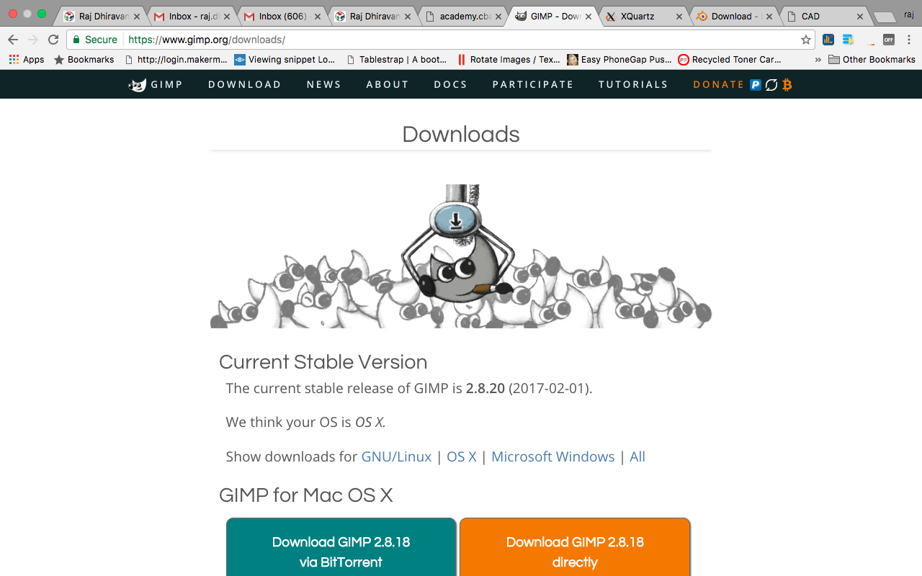Donate via the PayPal icon
Screen dimensions: 922x576
[x=756, y=85]
